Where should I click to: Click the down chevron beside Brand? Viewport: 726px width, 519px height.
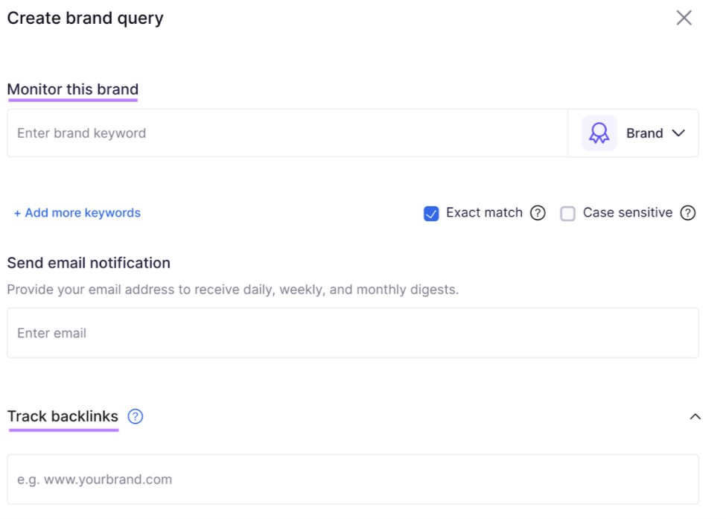pyautogui.click(x=678, y=133)
